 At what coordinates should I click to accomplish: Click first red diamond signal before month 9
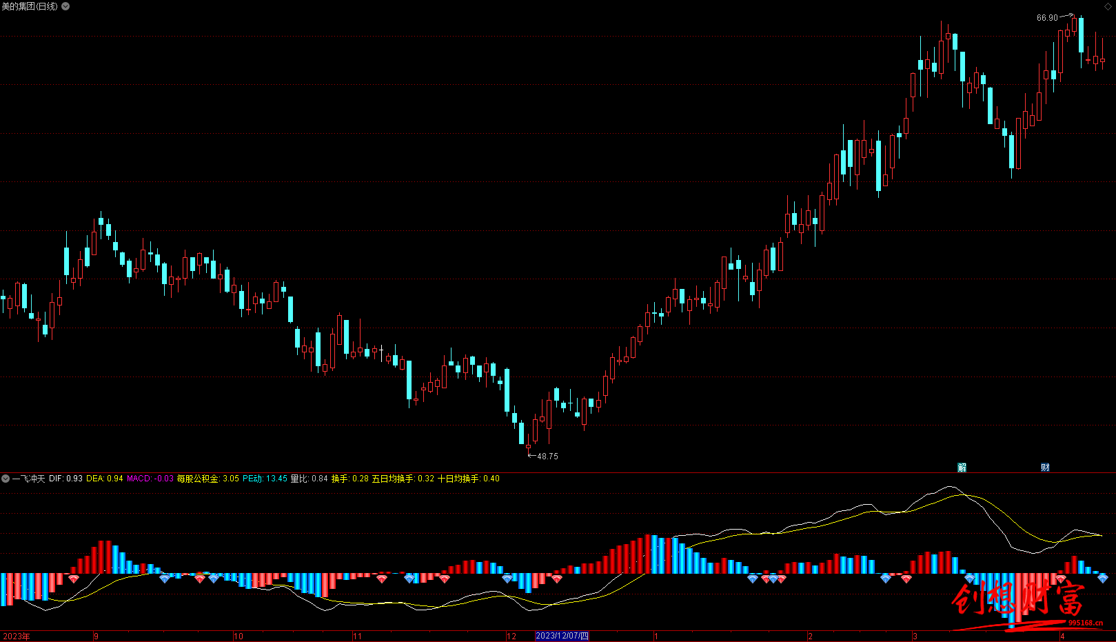(x=73, y=579)
